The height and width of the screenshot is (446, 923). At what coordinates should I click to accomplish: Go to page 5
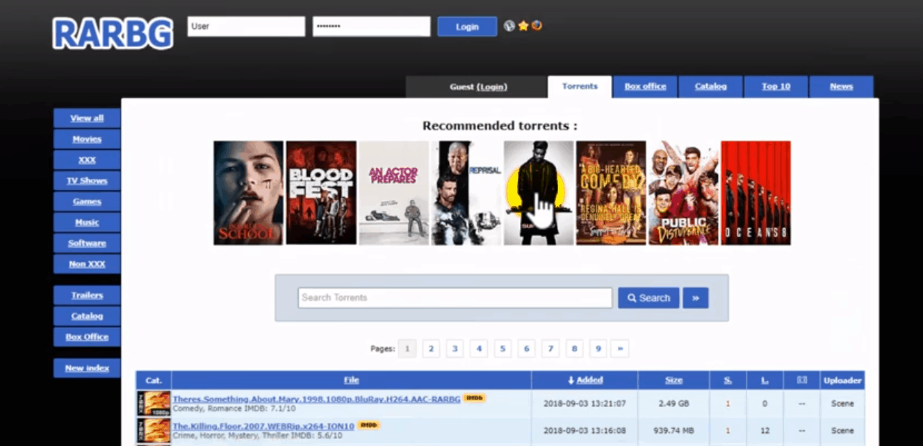[x=503, y=348]
